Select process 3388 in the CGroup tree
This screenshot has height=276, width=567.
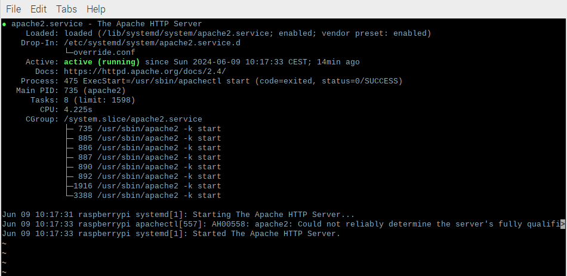(147, 196)
